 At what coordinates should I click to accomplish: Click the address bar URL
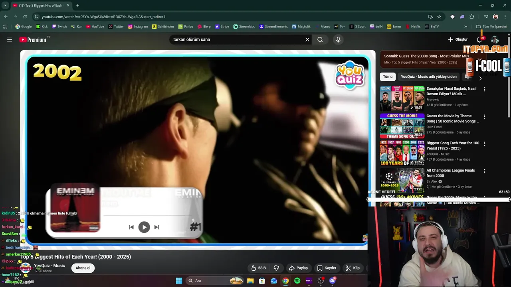(x=103, y=17)
